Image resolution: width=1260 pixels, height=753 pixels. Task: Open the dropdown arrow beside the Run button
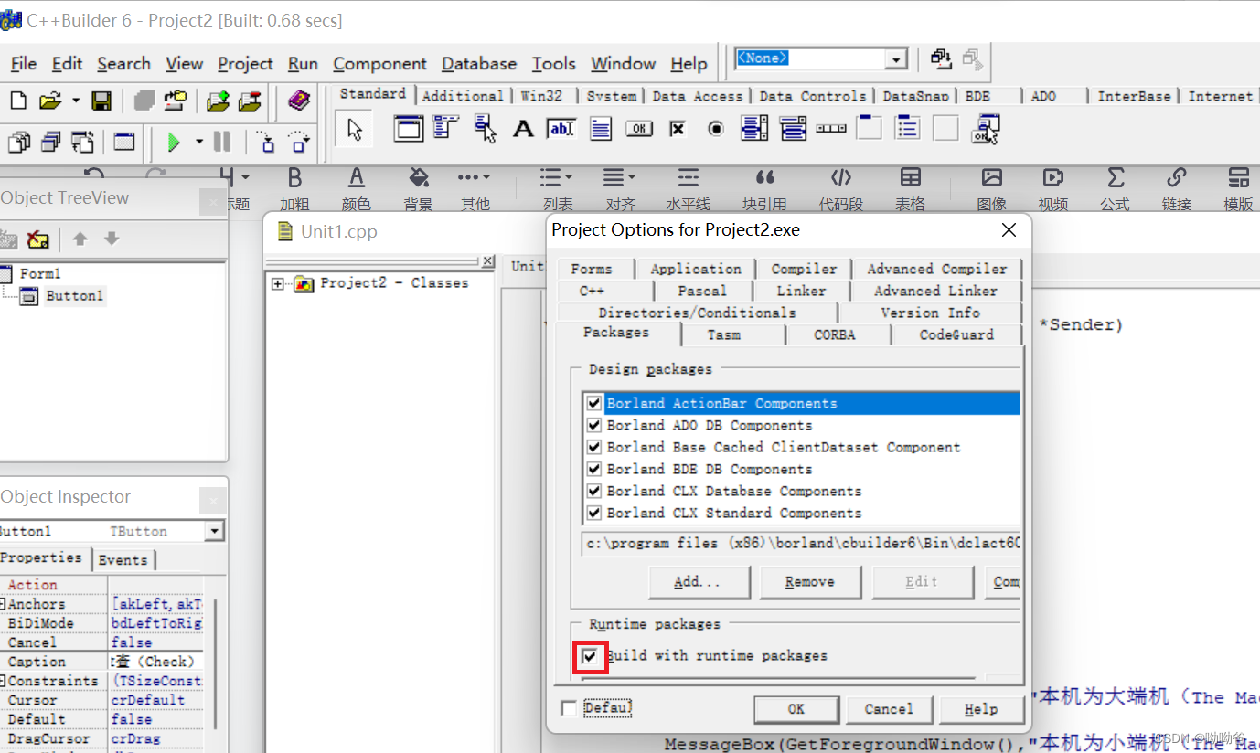(x=198, y=143)
